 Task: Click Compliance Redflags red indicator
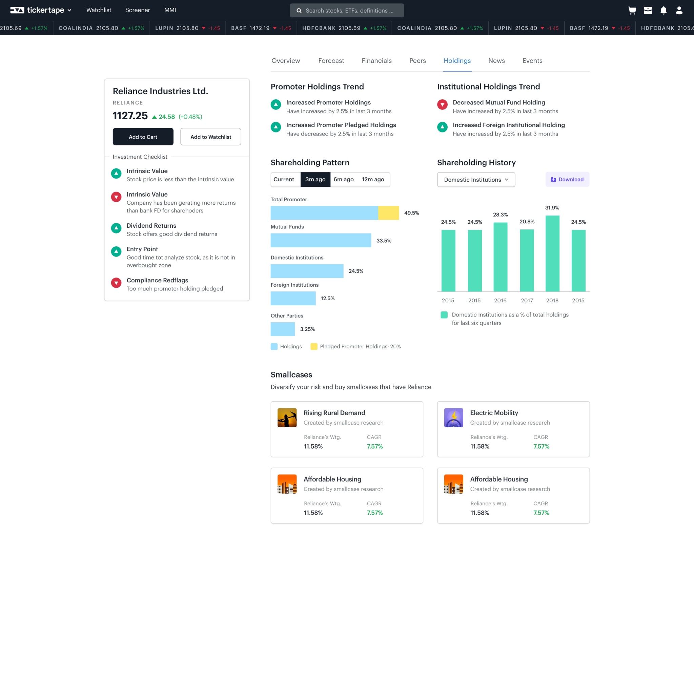(116, 283)
